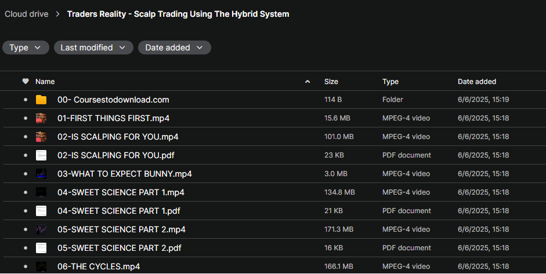The width and height of the screenshot is (546, 274).
Task: Select 04-SWEET SCIENCE PART 1.pdf file name
Action: point(118,211)
